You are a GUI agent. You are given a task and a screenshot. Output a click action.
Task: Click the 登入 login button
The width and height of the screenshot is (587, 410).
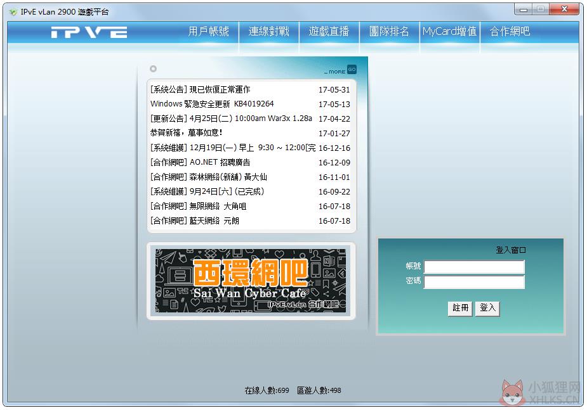[487, 308]
